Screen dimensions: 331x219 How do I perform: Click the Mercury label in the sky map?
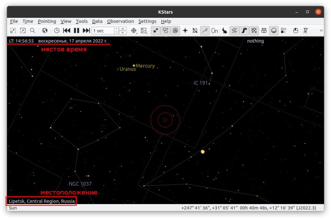145,66
